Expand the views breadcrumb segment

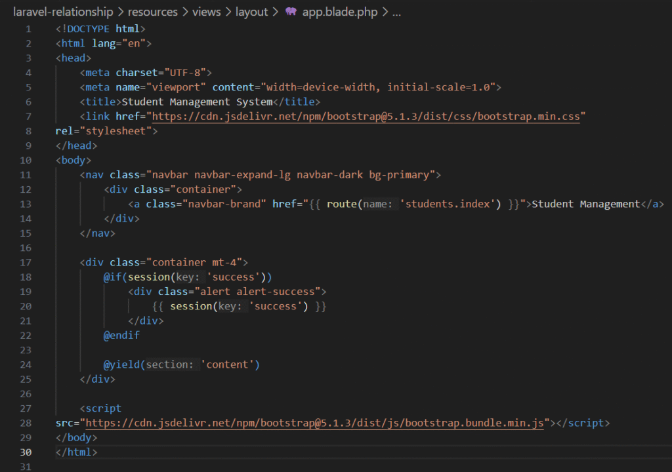(x=207, y=12)
